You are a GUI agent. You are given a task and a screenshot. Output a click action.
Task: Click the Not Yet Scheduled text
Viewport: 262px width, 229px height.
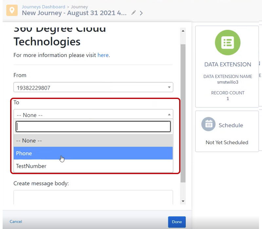227,142
